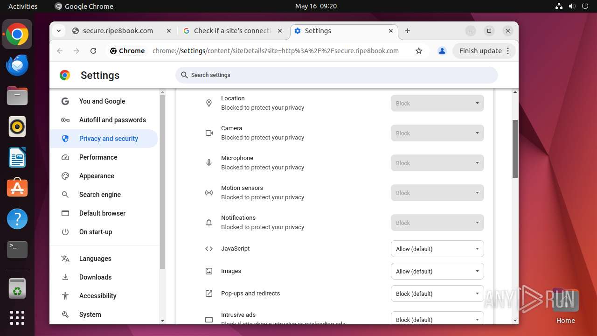Go back with the back arrow

coord(60,51)
